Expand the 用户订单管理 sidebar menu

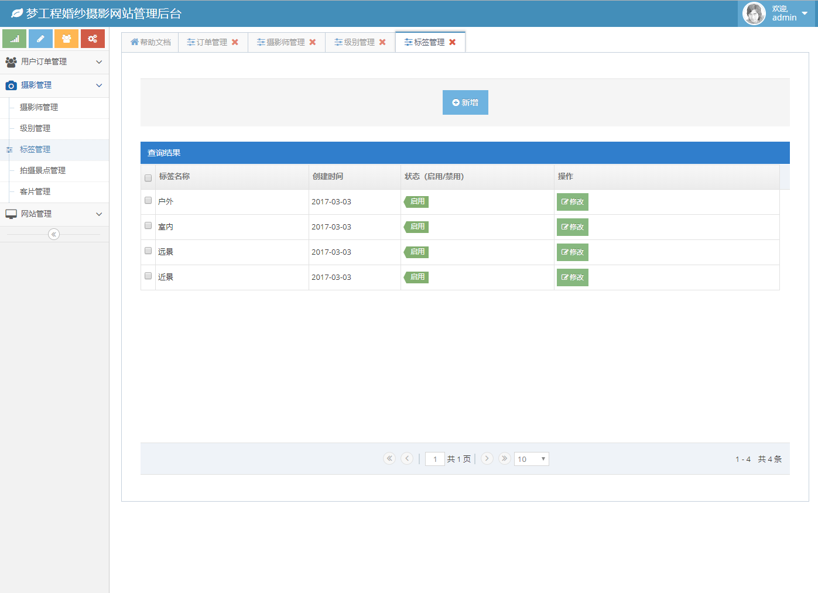pos(54,62)
